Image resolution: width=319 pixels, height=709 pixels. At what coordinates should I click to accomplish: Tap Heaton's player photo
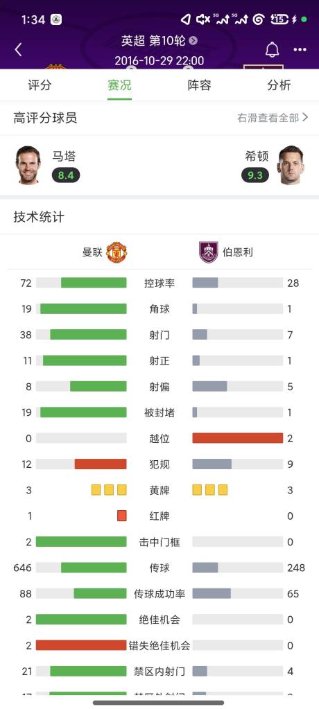[290, 165]
